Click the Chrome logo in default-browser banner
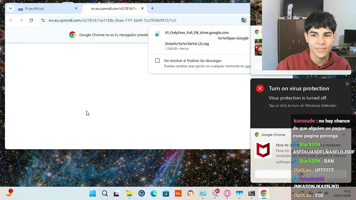This screenshot has width=356, height=200. tap(73, 35)
